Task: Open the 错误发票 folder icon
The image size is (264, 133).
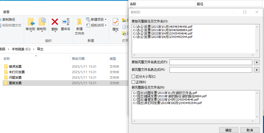Action: coord(6,66)
